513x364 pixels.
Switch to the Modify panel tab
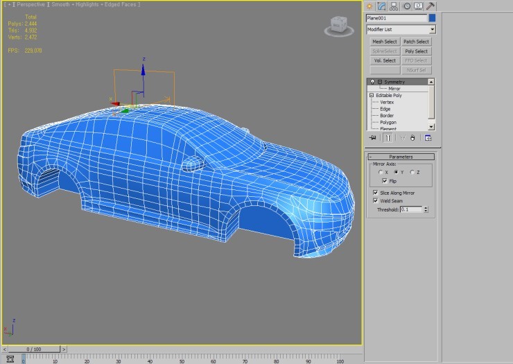pyautogui.click(x=381, y=6)
